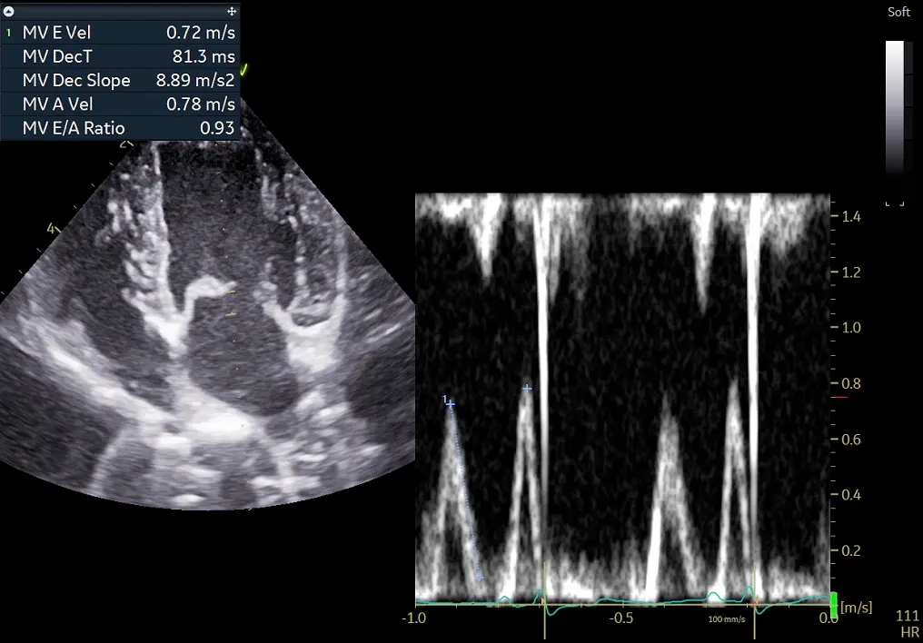Click the Doppler sample volume marker in 2D image
The width and height of the screenshot is (923, 643).
click(x=230, y=302)
